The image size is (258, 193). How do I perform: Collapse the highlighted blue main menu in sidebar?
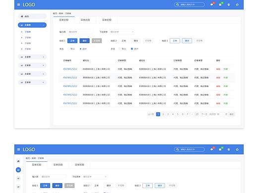(x=43, y=25)
